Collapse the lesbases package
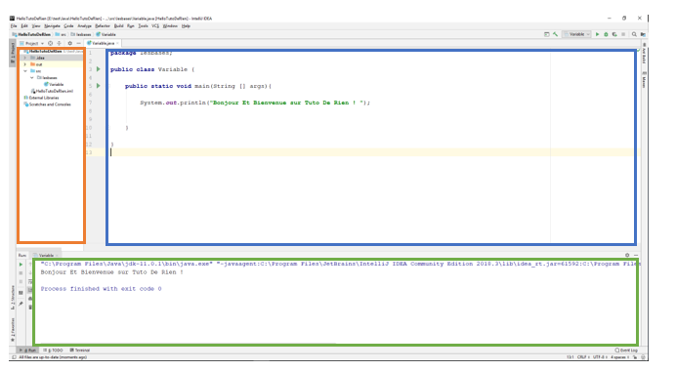Viewport: 676px width, 371px height. [32, 78]
